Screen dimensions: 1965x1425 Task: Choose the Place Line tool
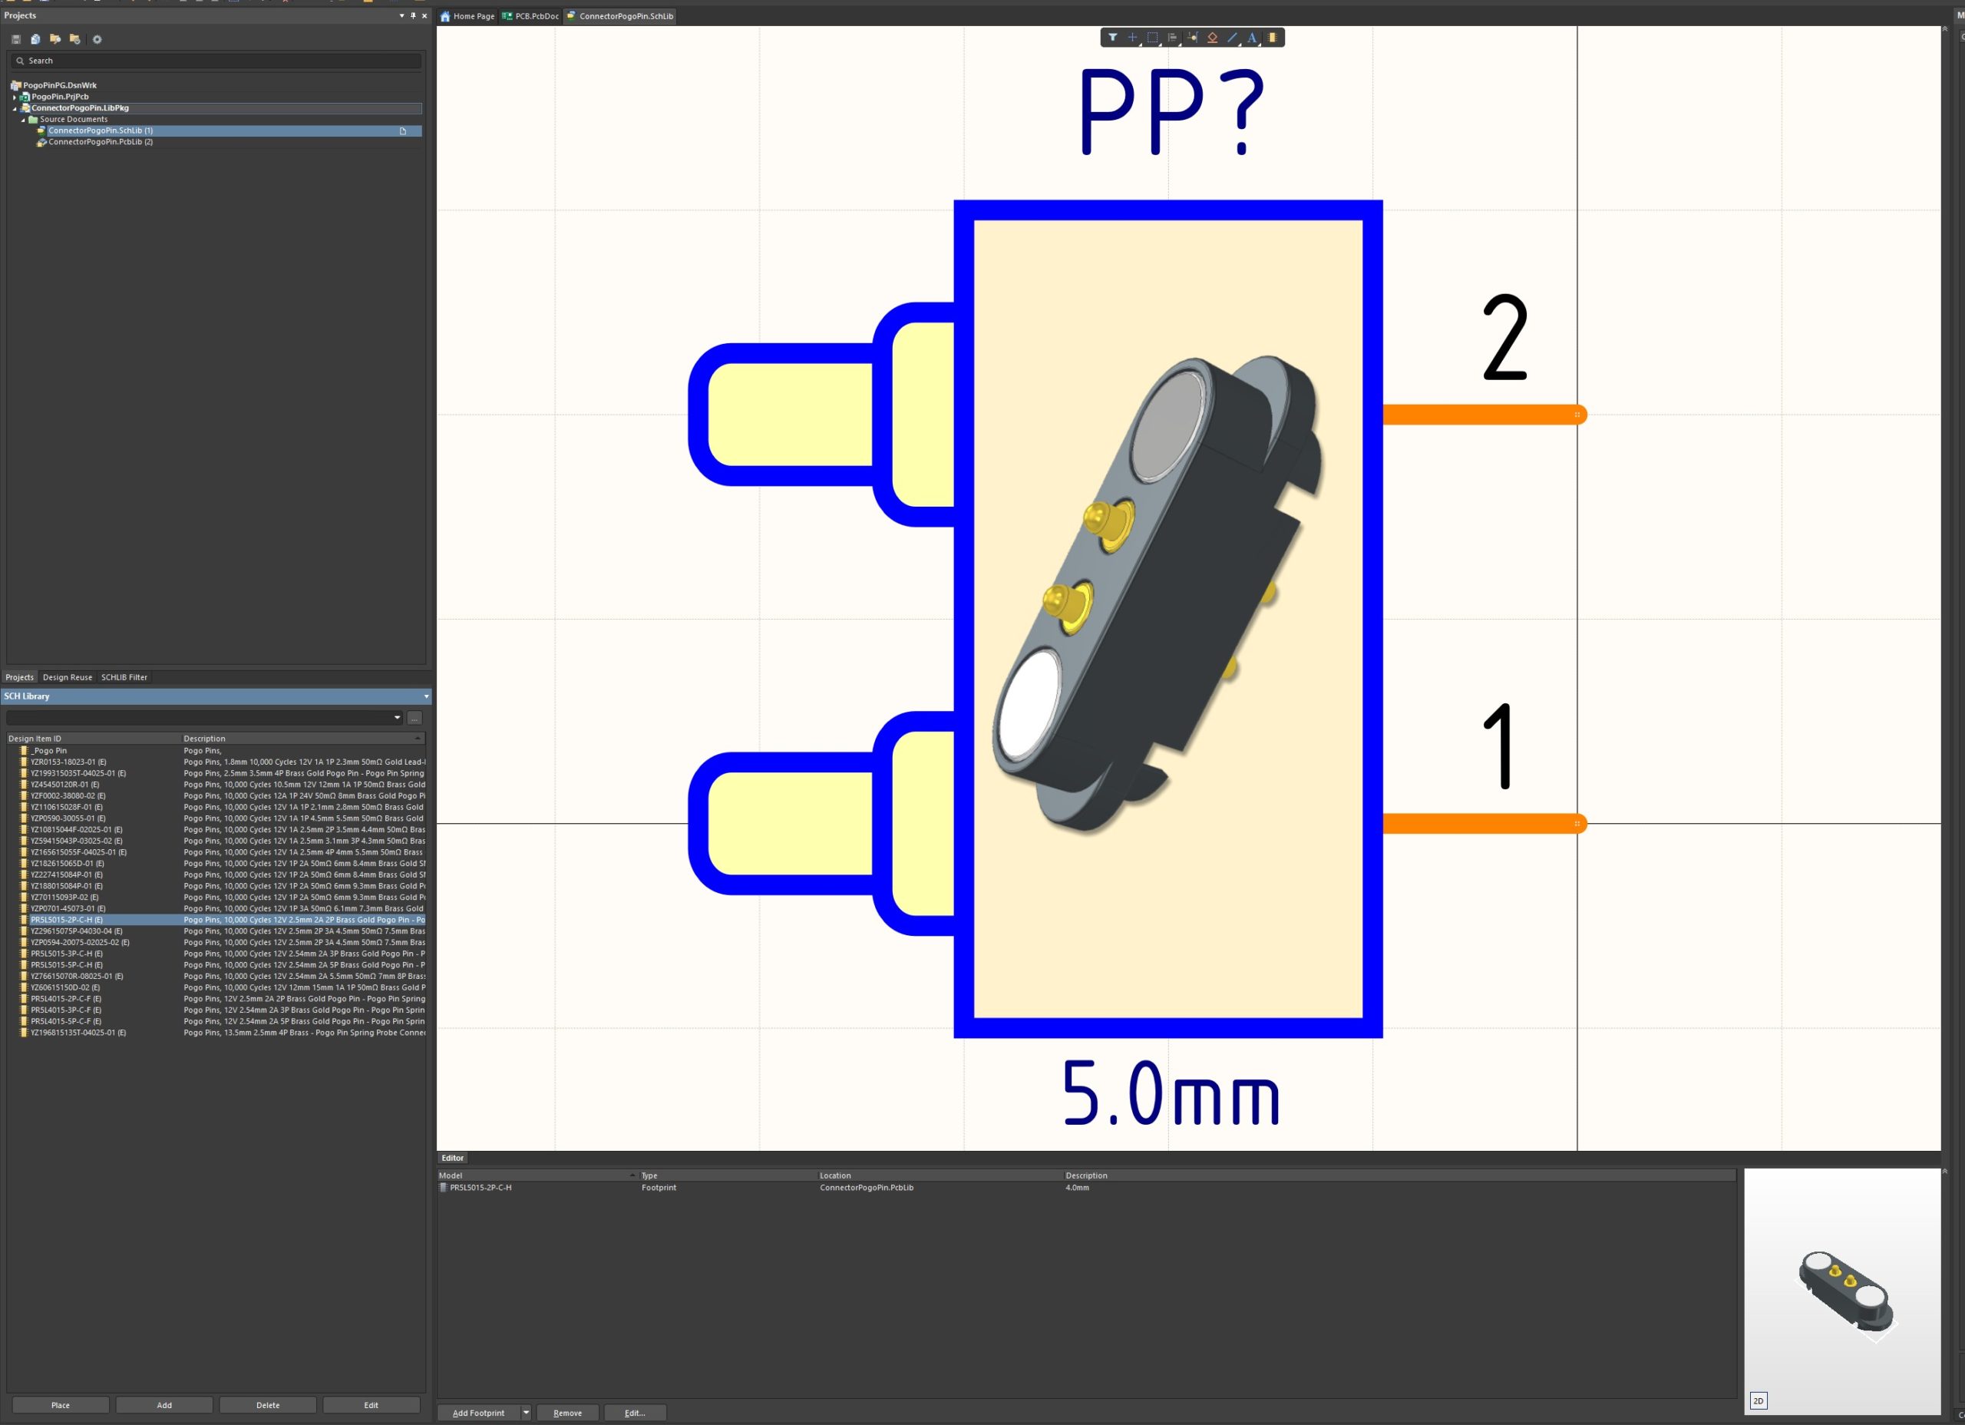click(1232, 38)
